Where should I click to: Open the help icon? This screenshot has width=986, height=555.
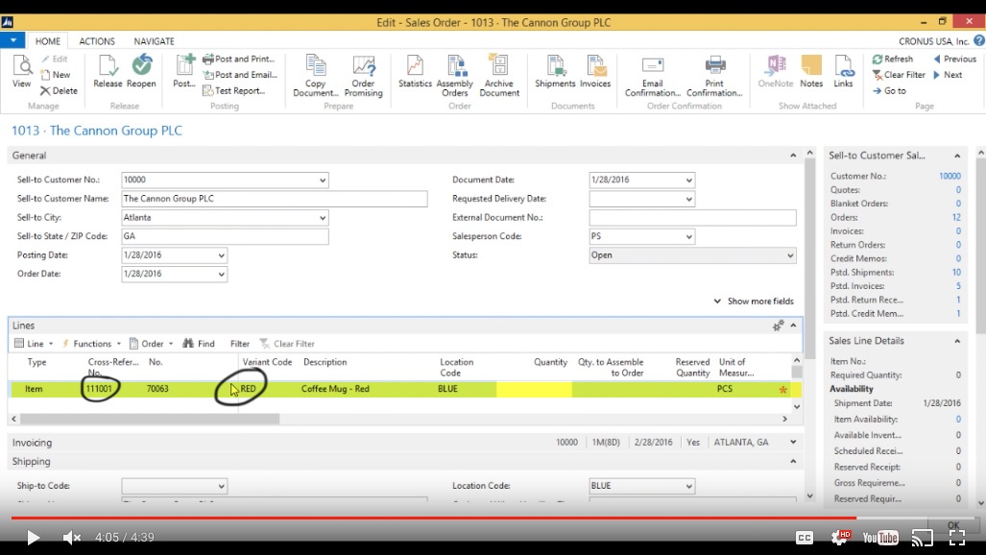tap(979, 41)
